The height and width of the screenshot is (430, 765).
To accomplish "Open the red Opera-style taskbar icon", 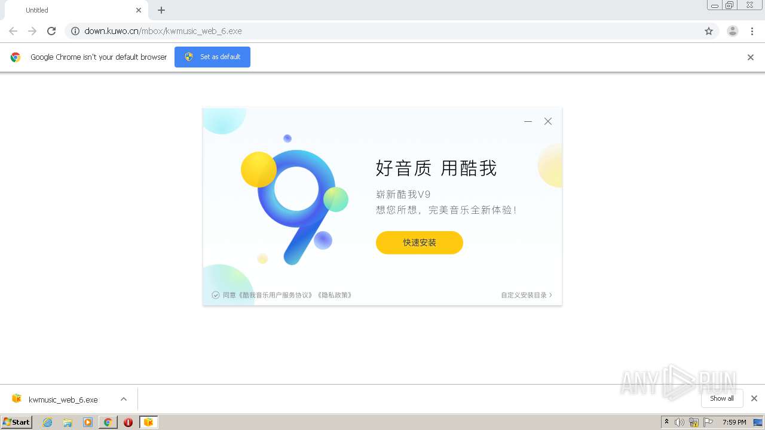I will 128,422.
